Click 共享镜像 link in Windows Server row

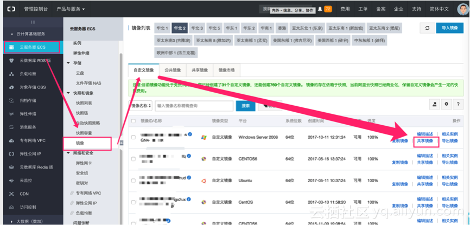tap(425, 141)
